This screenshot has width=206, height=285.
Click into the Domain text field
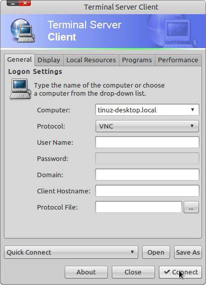147,175
